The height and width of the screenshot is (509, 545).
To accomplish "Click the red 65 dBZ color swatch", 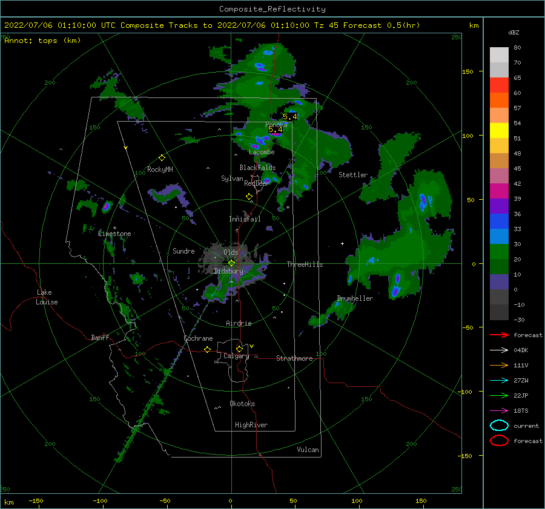I will (x=499, y=85).
